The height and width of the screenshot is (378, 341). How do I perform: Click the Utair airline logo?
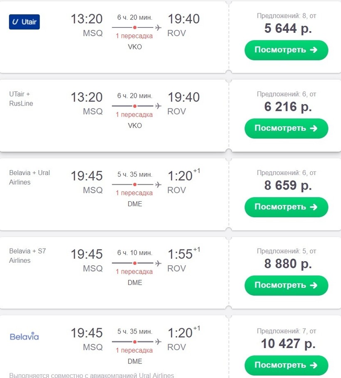(x=24, y=22)
